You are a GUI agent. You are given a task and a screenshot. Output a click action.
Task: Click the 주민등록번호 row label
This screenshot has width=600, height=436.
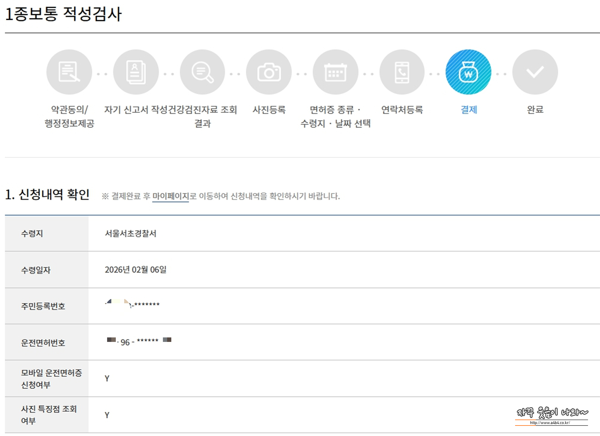pyautogui.click(x=43, y=306)
